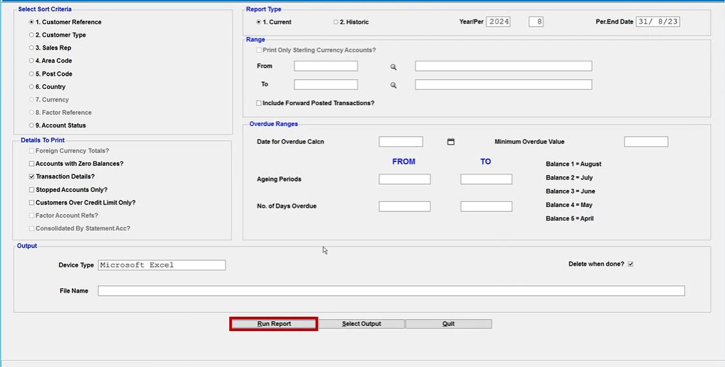The image size is (725, 367).
Task: Sort by Post Code
Action: [x=50, y=74]
